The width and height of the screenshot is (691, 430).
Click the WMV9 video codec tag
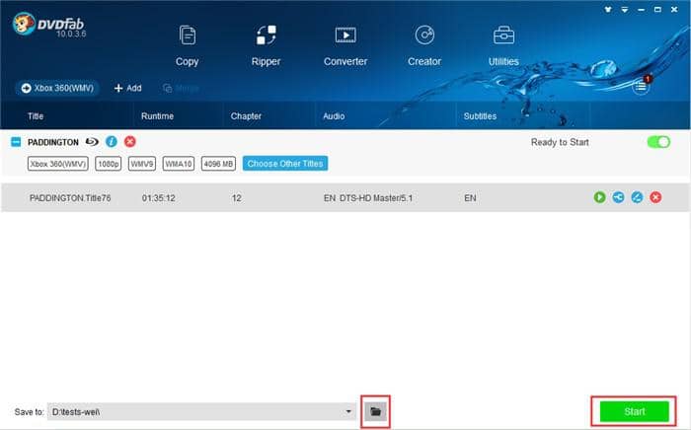coord(142,164)
